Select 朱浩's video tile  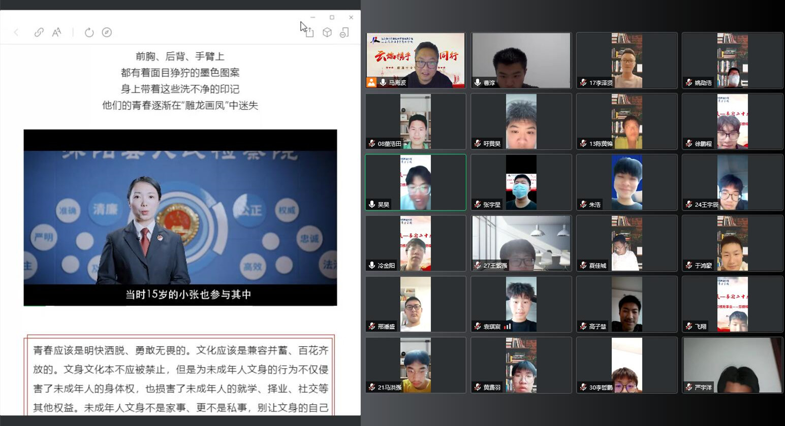pyautogui.click(x=626, y=182)
